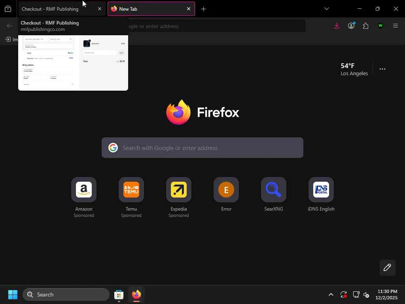This screenshot has width=405, height=304.
Task: Click the green W extension icon
Action: click(x=380, y=26)
